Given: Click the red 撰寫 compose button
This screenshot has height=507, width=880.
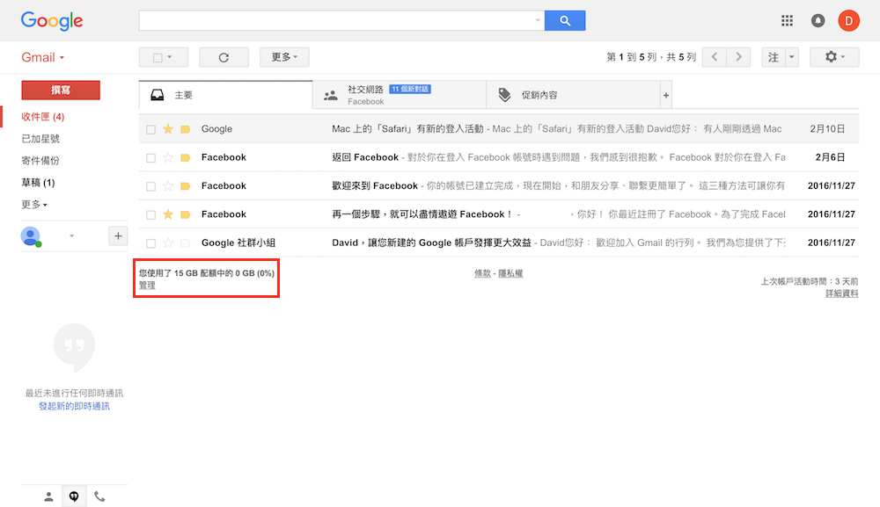Looking at the screenshot, I should pos(61,91).
